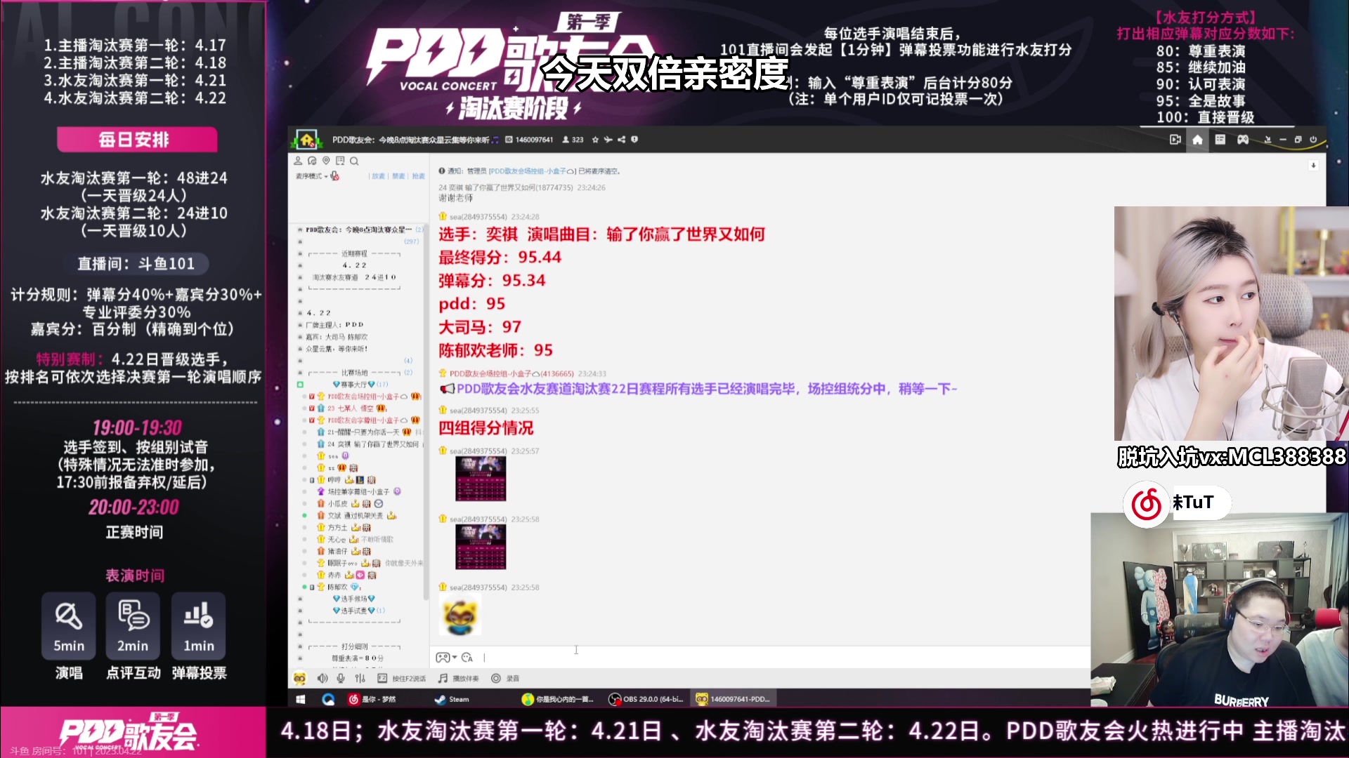
Task: Click 播放伴奏 accompaniment button
Action: [x=459, y=678]
